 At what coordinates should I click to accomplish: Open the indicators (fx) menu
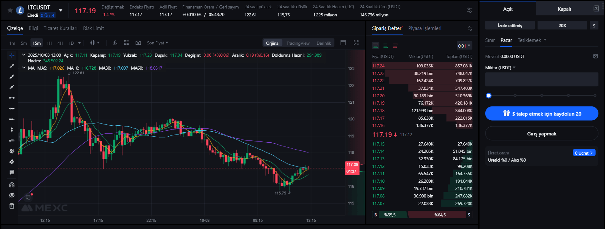(115, 43)
